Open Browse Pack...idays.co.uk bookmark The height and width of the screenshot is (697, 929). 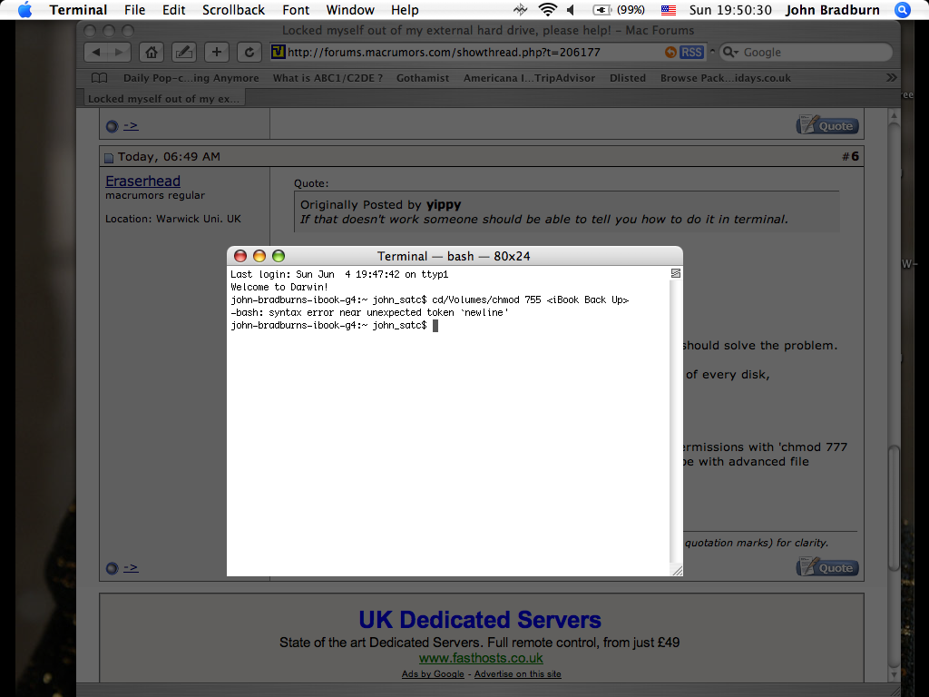tap(725, 78)
